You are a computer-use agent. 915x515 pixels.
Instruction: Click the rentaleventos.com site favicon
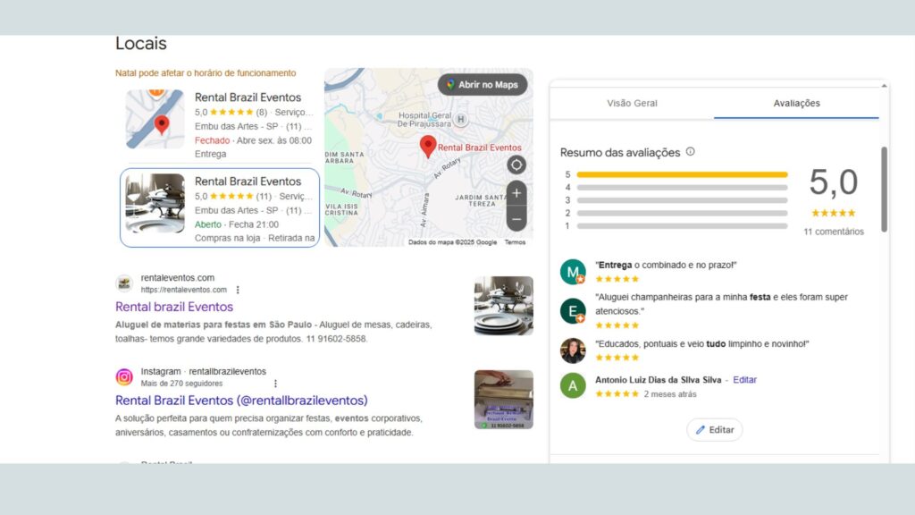[124, 283]
